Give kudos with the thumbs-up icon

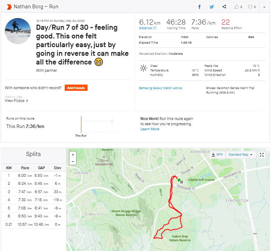pos(237,7)
